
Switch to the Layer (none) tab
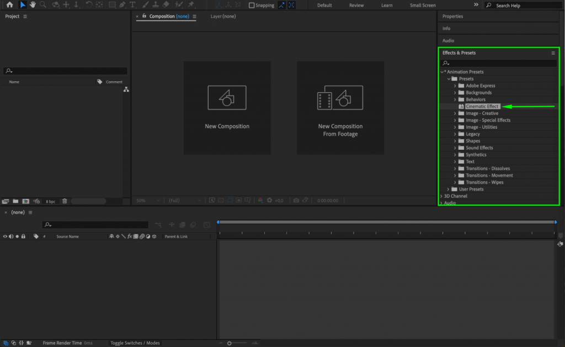pos(223,17)
